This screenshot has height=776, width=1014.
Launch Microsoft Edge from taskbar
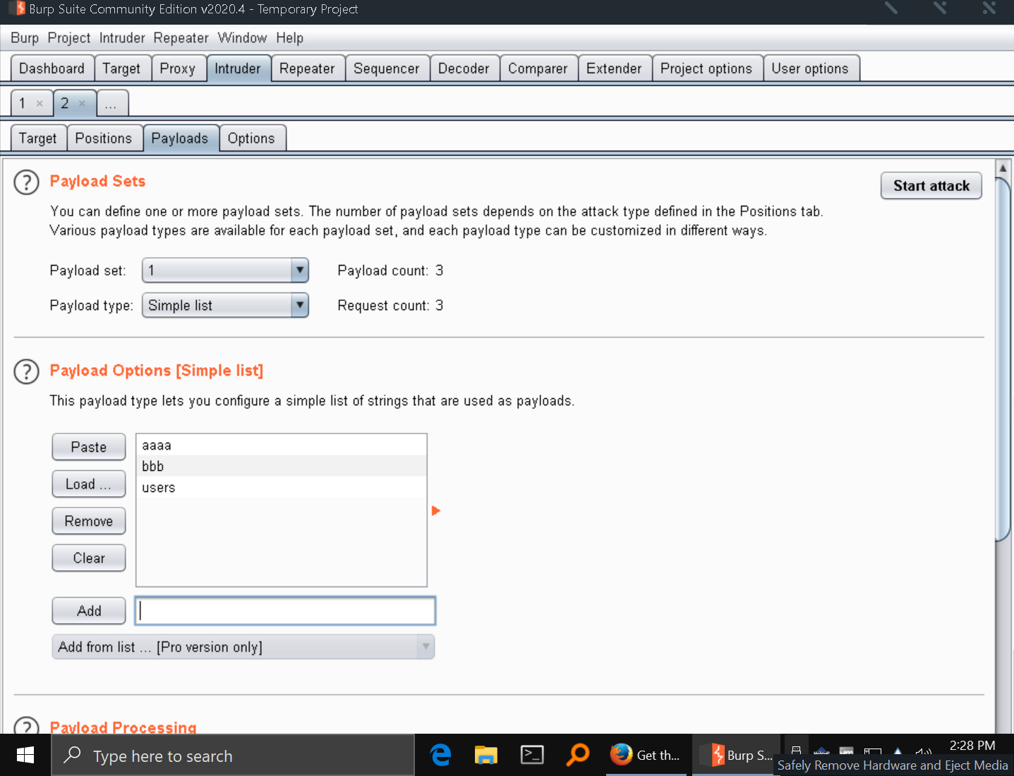coord(441,755)
